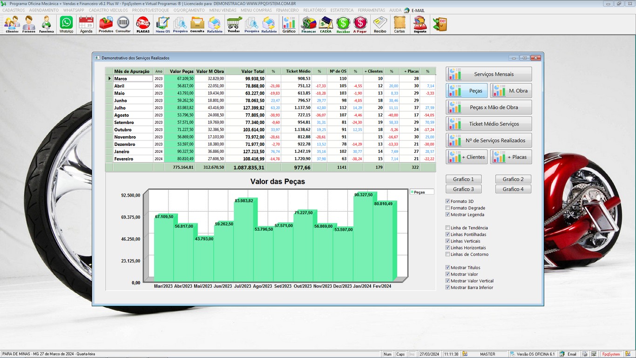Click the EXIT door icon
The height and width of the screenshot is (358, 636).
click(440, 24)
